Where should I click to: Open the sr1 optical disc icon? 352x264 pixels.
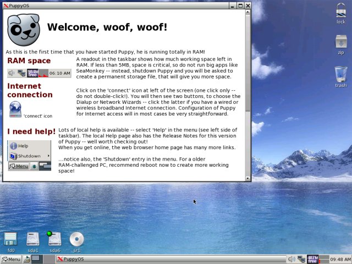[76, 239]
